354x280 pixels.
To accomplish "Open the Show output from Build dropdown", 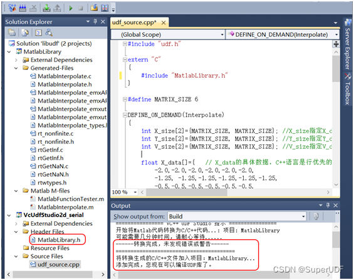I will pos(237,216).
